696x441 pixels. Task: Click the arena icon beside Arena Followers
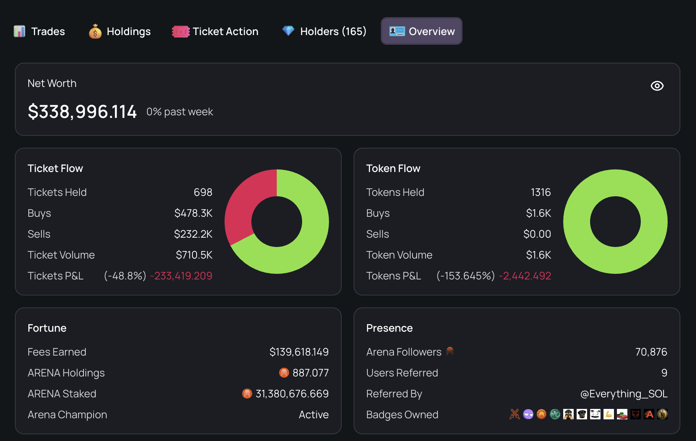pyautogui.click(x=450, y=351)
